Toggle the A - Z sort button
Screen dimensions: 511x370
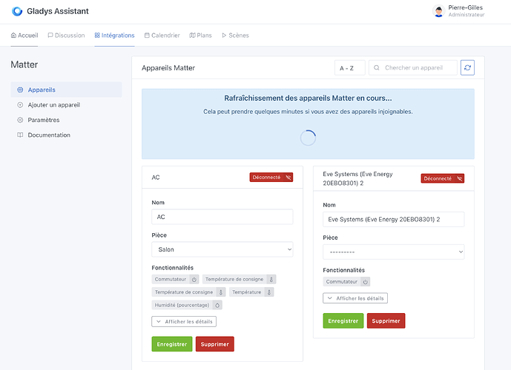pos(346,68)
